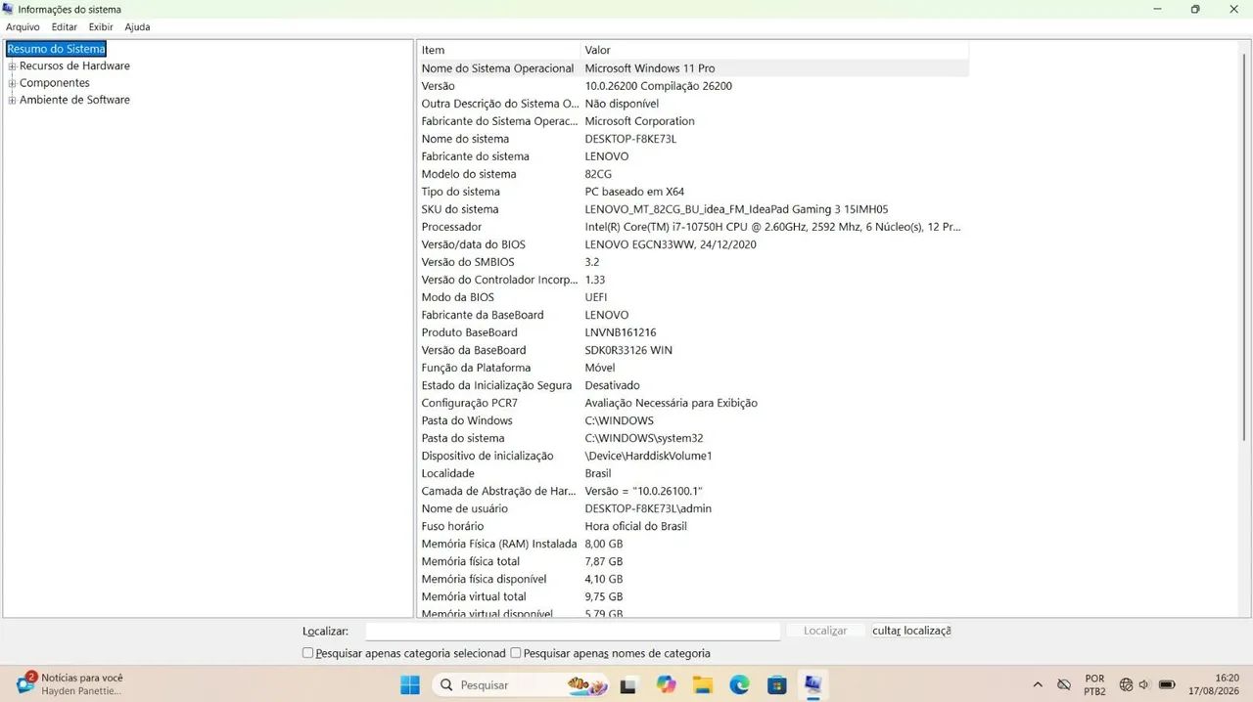This screenshot has width=1253, height=702.
Task: Click the volume speaker tray icon
Action: coord(1144,685)
